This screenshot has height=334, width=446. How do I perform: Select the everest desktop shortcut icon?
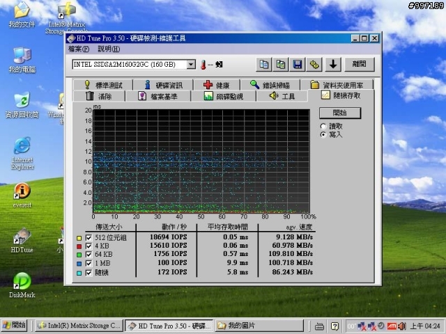tap(22, 196)
